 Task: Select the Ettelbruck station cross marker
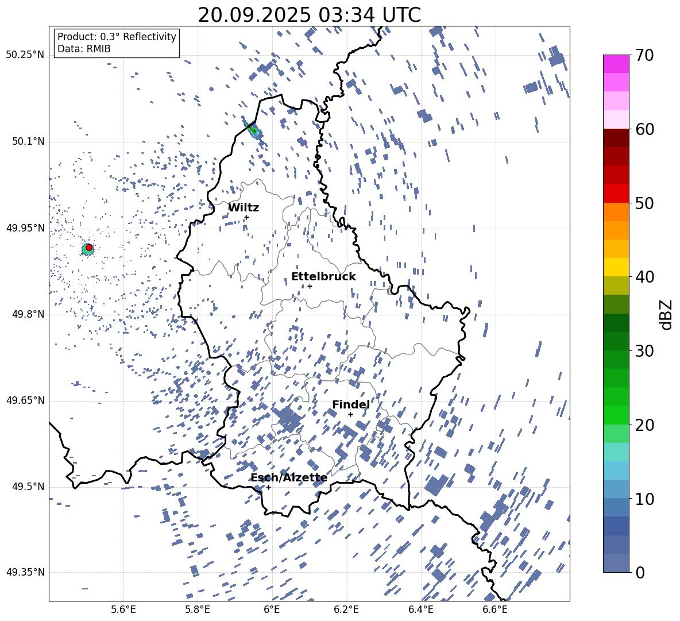[310, 286]
